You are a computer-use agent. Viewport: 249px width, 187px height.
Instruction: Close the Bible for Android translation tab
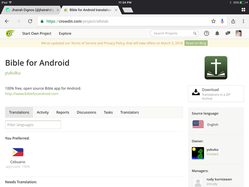pos(116,10)
